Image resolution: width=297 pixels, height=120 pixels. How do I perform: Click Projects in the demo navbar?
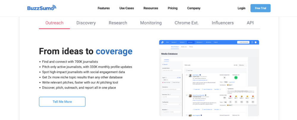(x=216, y=42)
